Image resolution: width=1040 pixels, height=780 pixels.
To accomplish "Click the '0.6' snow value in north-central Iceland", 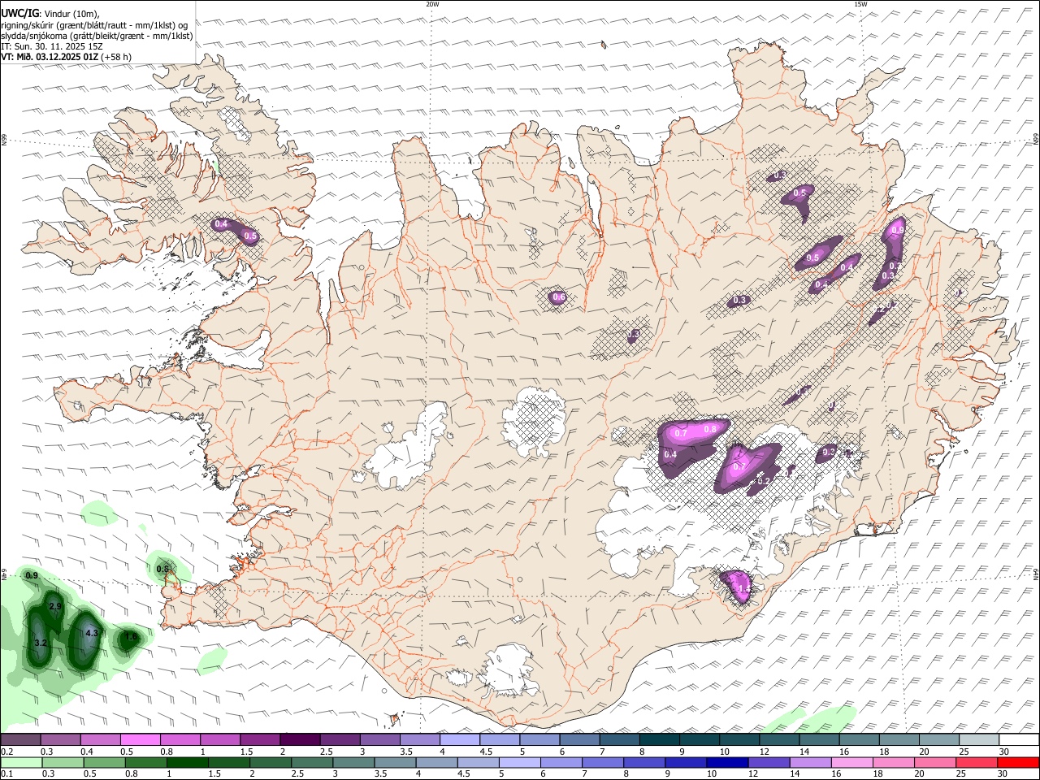I will coord(559,297).
